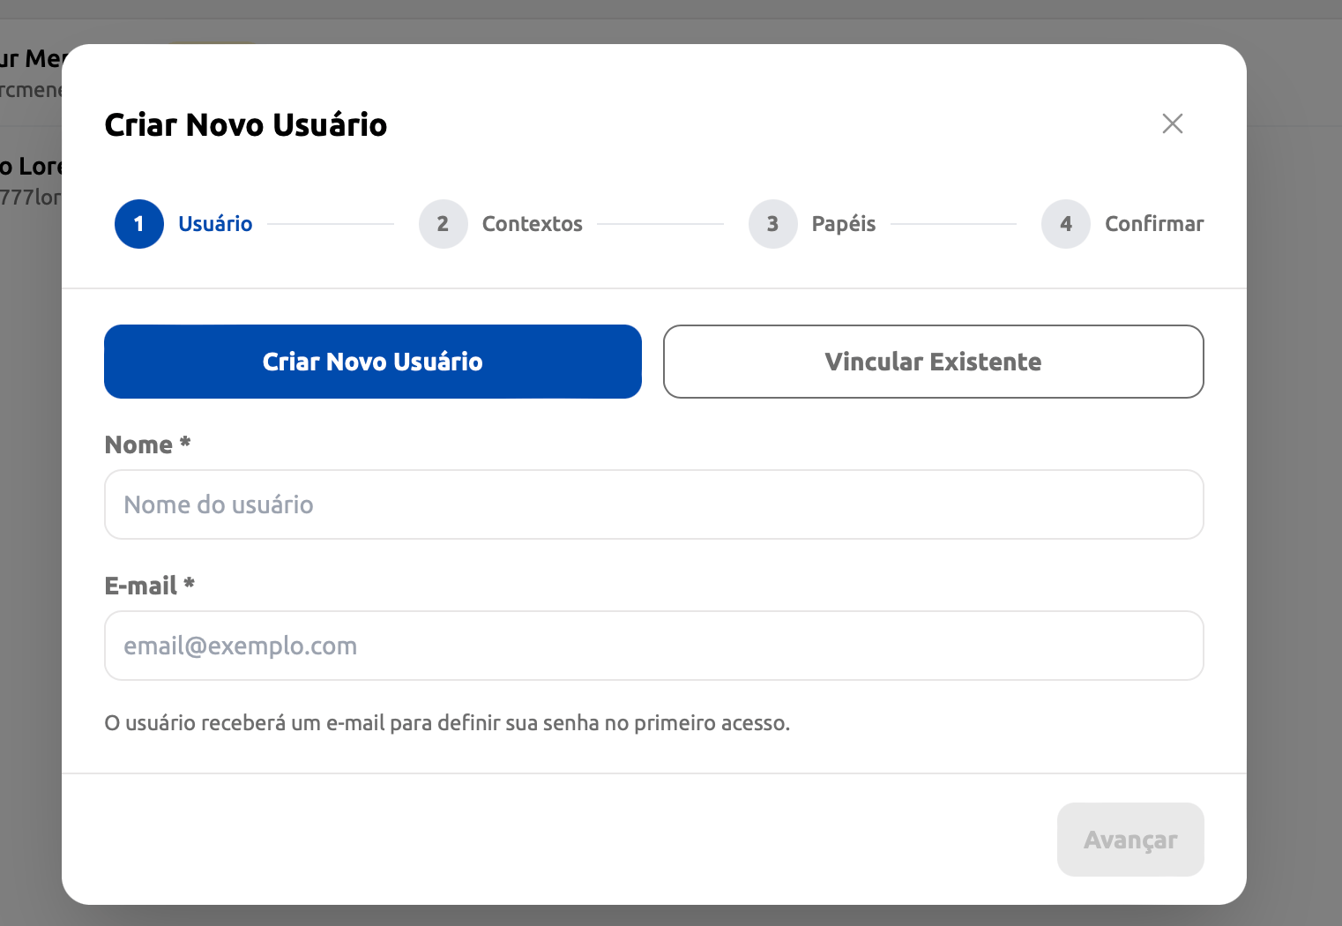Select step 4 Confirmar circle

tap(1066, 224)
